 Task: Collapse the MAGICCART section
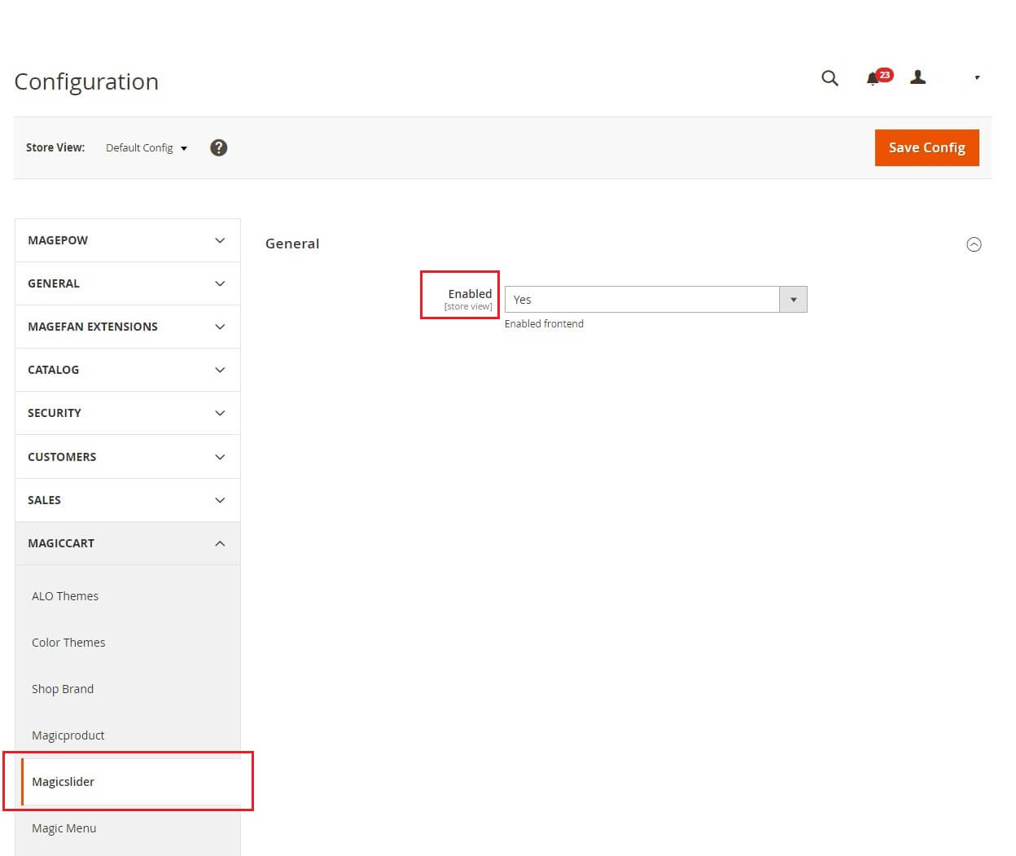(x=127, y=543)
